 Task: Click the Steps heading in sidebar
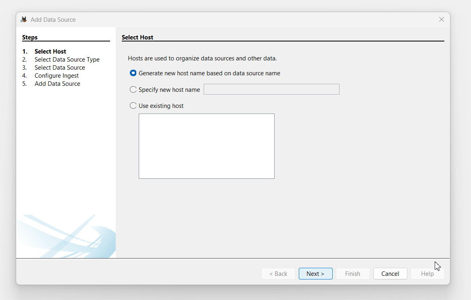pos(30,37)
